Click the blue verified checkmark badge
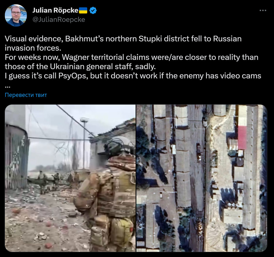 point(93,11)
